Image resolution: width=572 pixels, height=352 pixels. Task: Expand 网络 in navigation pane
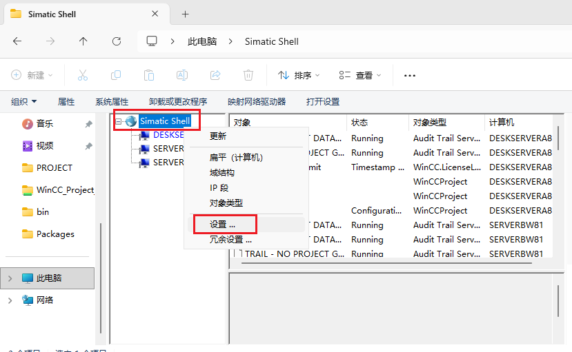click(x=10, y=300)
